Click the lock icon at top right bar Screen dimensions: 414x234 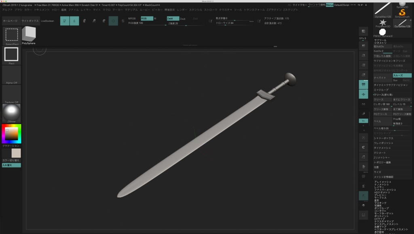coord(365,5)
